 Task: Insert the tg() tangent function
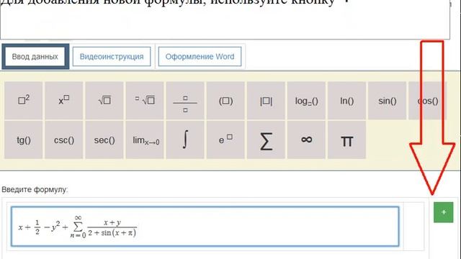[24, 140]
